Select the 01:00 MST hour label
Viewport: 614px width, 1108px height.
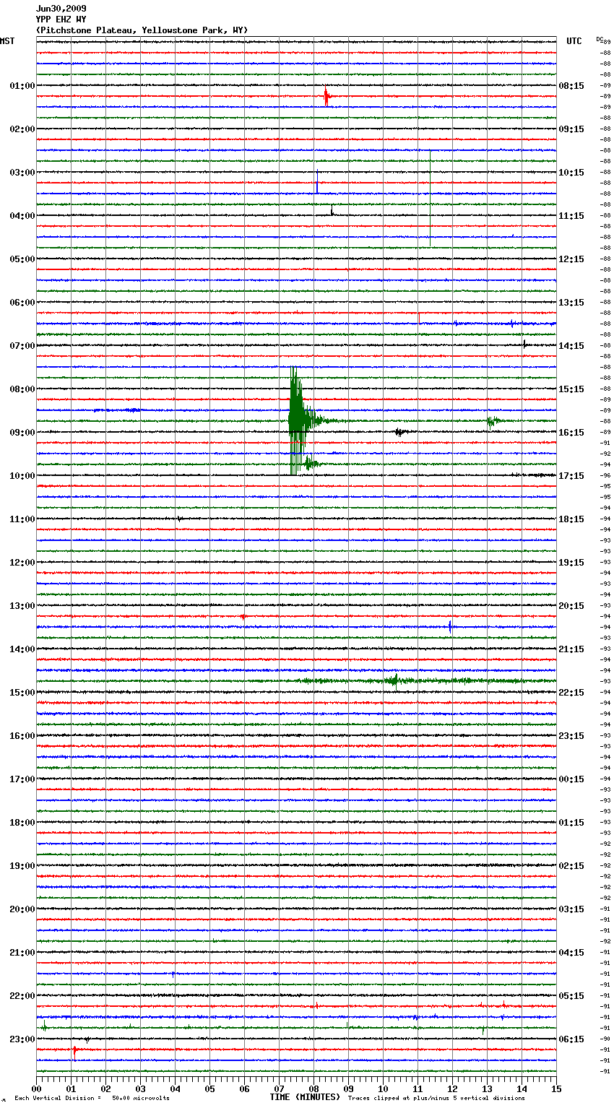click(22, 86)
